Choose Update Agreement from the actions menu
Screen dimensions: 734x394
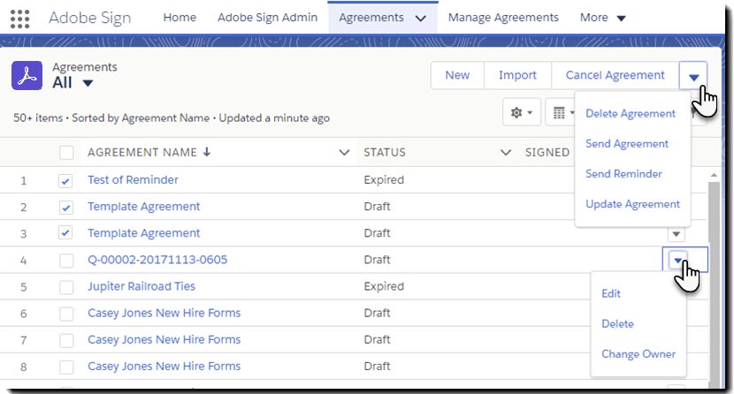pyautogui.click(x=632, y=204)
